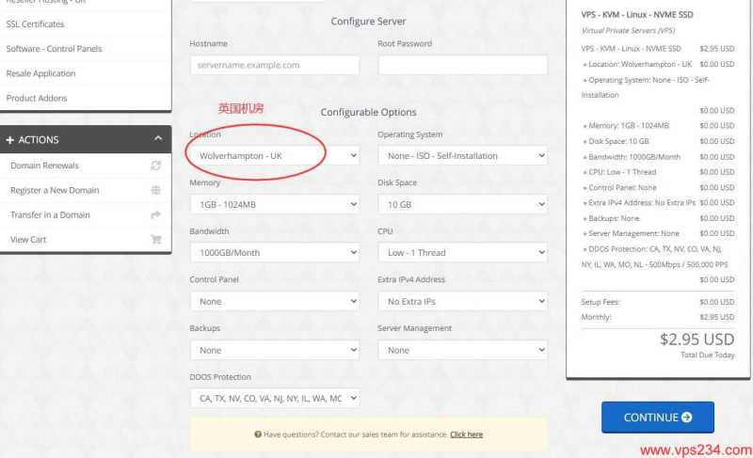Select Register a New Domain action

click(x=86, y=190)
